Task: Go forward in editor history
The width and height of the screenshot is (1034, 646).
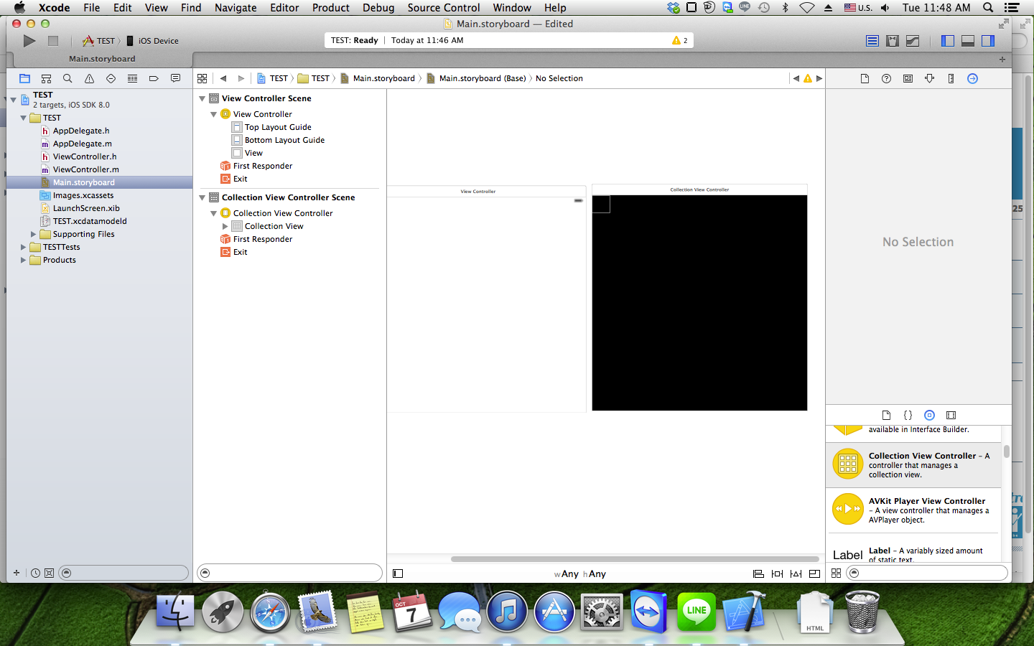Action: pos(241,78)
